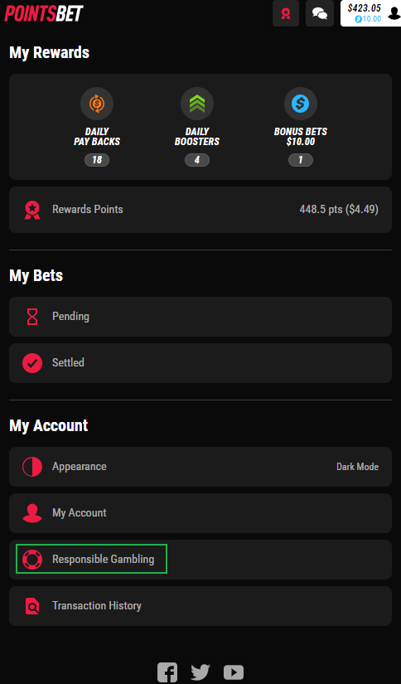Screen dimensions: 401x684
Task: Select the Daily Pay Backs orange icon
Action: tap(97, 104)
